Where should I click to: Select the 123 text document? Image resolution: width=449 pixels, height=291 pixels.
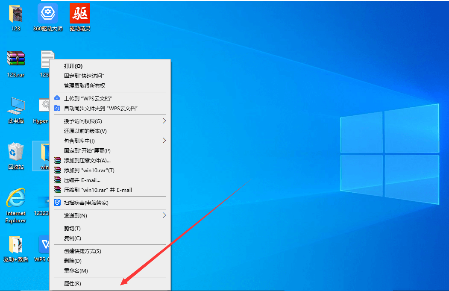(47, 60)
